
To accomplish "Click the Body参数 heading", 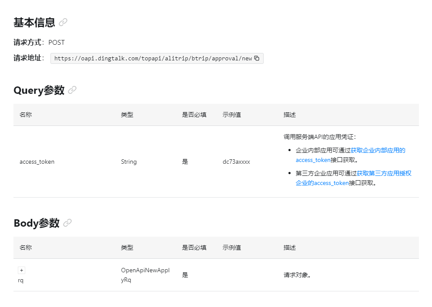I will (x=36, y=223).
